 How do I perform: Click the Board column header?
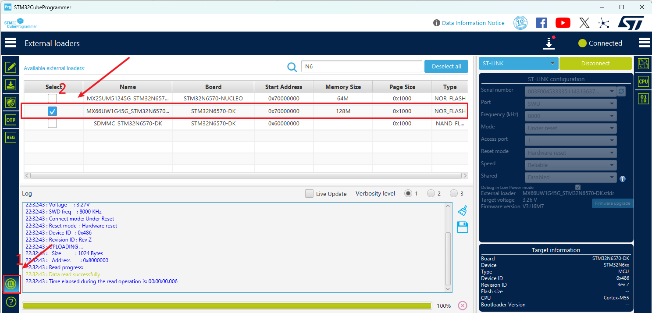[214, 87]
